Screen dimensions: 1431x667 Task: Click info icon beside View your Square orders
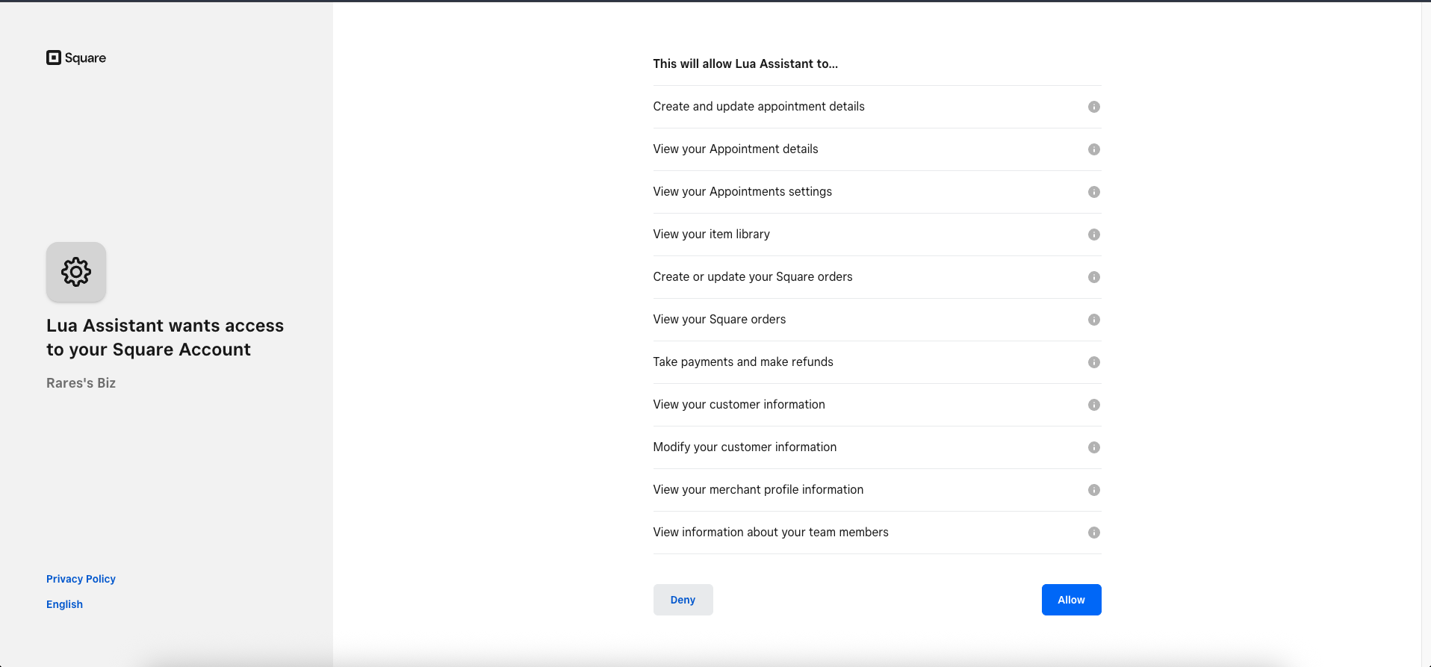click(x=1093, y=320)
